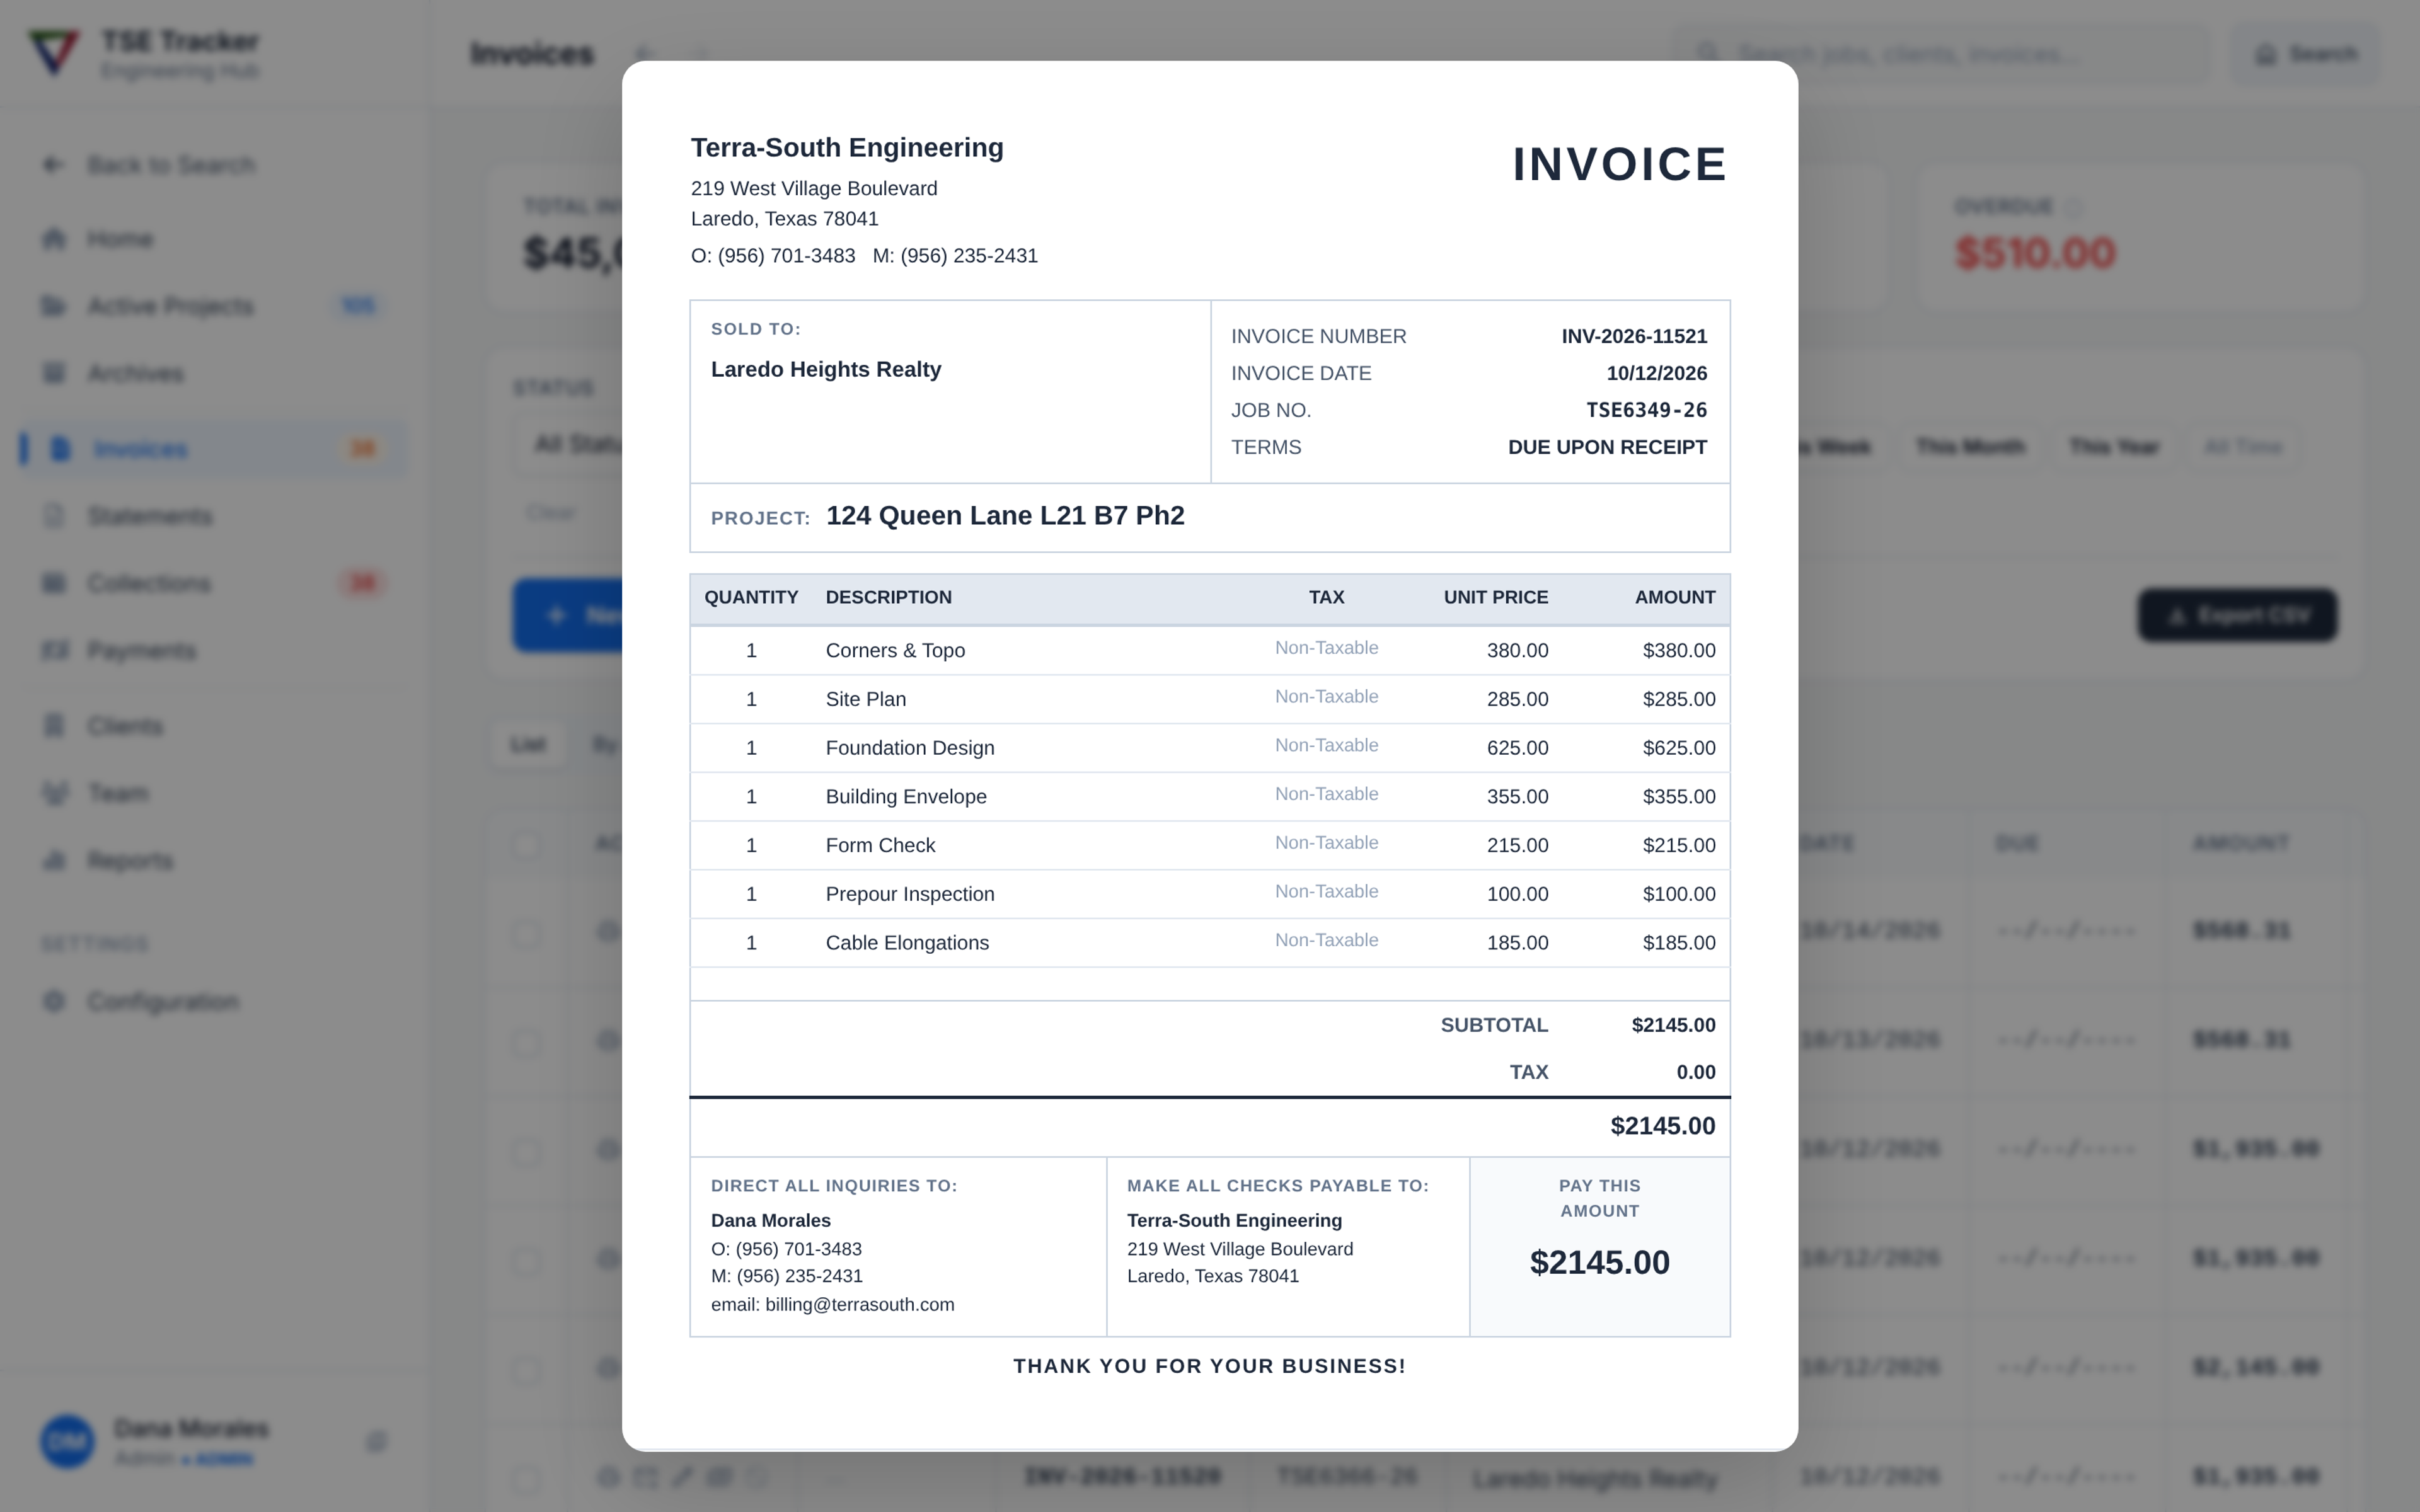Open Active Projects via its folder icon
Viewport: 2420px width, 1512px height.
(54, 306)
